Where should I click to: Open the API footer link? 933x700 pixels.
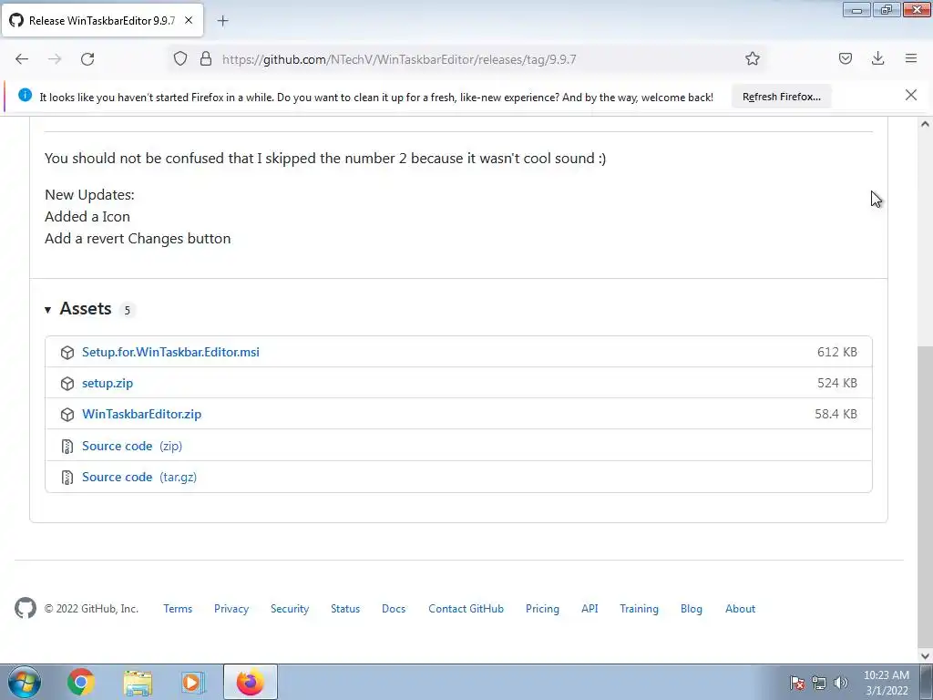(x=590, y=608)
